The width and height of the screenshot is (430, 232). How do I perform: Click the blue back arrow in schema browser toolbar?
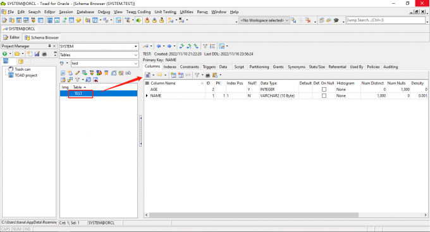(x=159, y=46)
